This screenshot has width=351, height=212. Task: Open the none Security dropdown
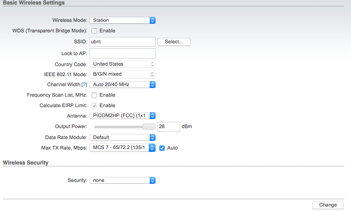pyautogui.click(x=123, y=180)
